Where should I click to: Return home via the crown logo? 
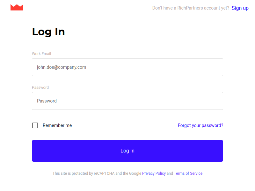pos(17,7)
